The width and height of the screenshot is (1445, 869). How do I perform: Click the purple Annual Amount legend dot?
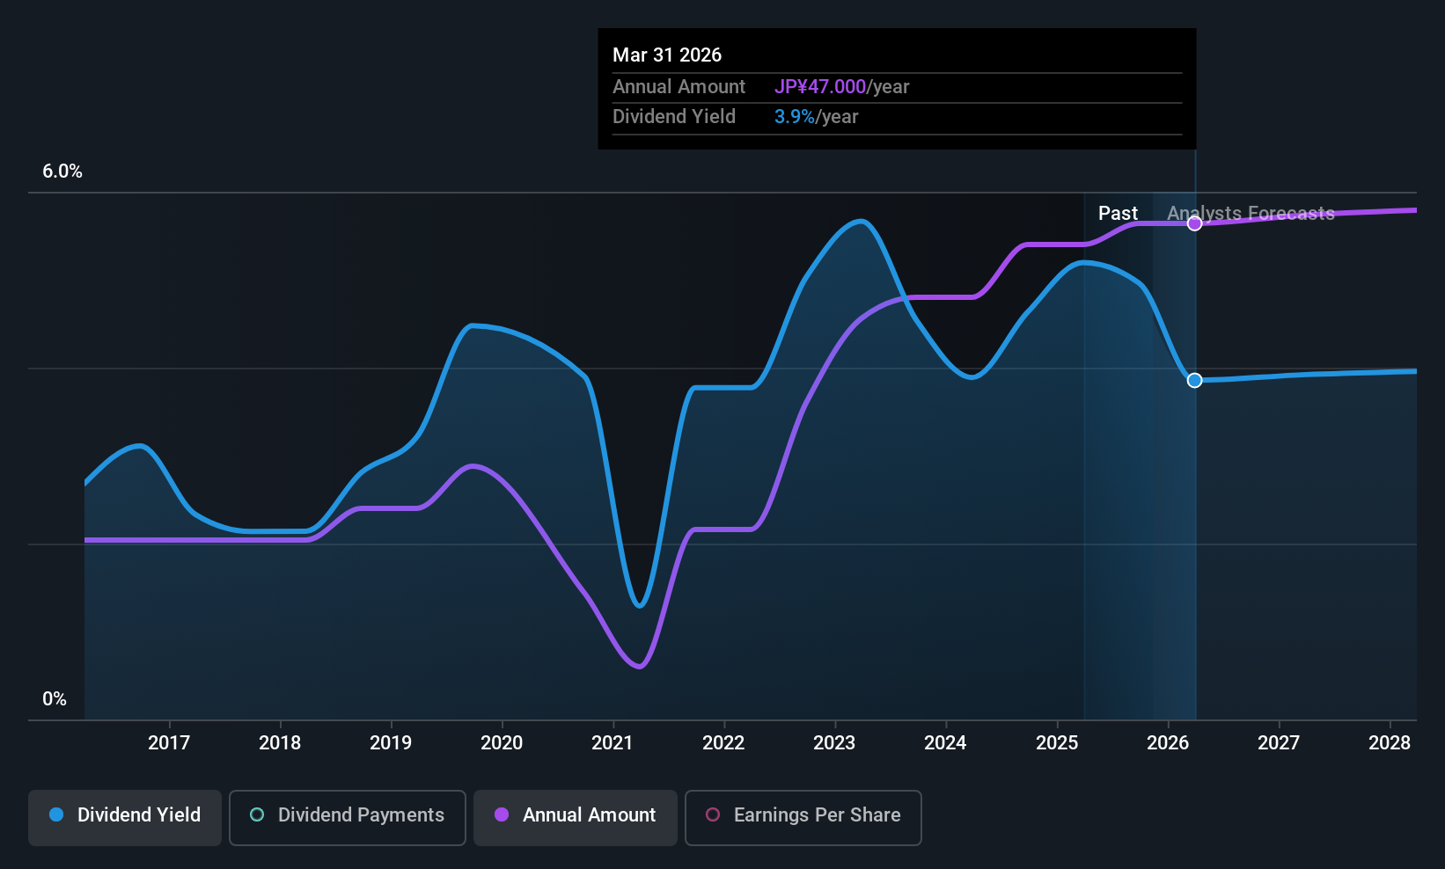(x=502, y=815)
